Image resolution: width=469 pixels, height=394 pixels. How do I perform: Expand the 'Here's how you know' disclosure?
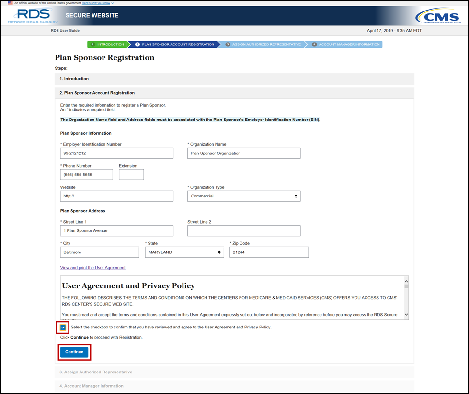[98, 3]
